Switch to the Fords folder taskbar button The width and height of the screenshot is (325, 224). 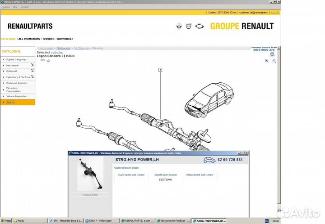[30, 221]
